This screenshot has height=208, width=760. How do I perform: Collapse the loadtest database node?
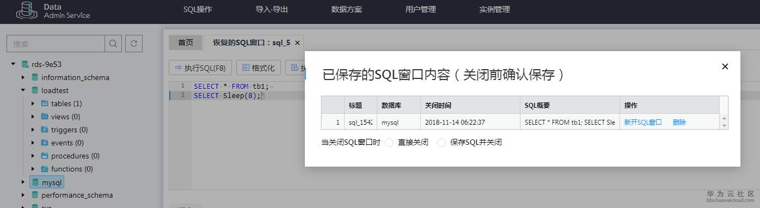click(x=23, y=90)
